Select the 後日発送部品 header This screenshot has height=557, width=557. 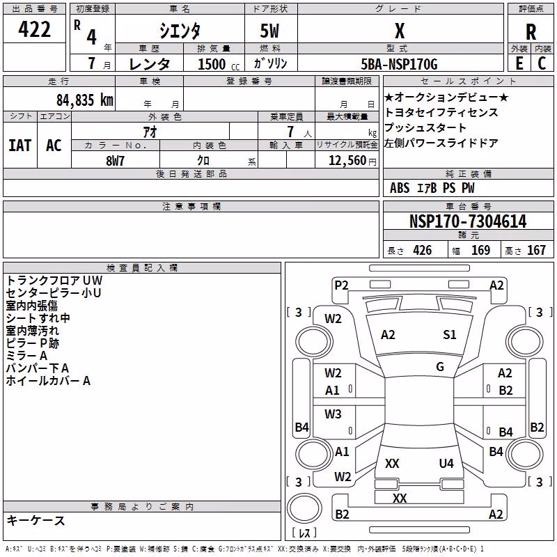[x=191, y=173]
